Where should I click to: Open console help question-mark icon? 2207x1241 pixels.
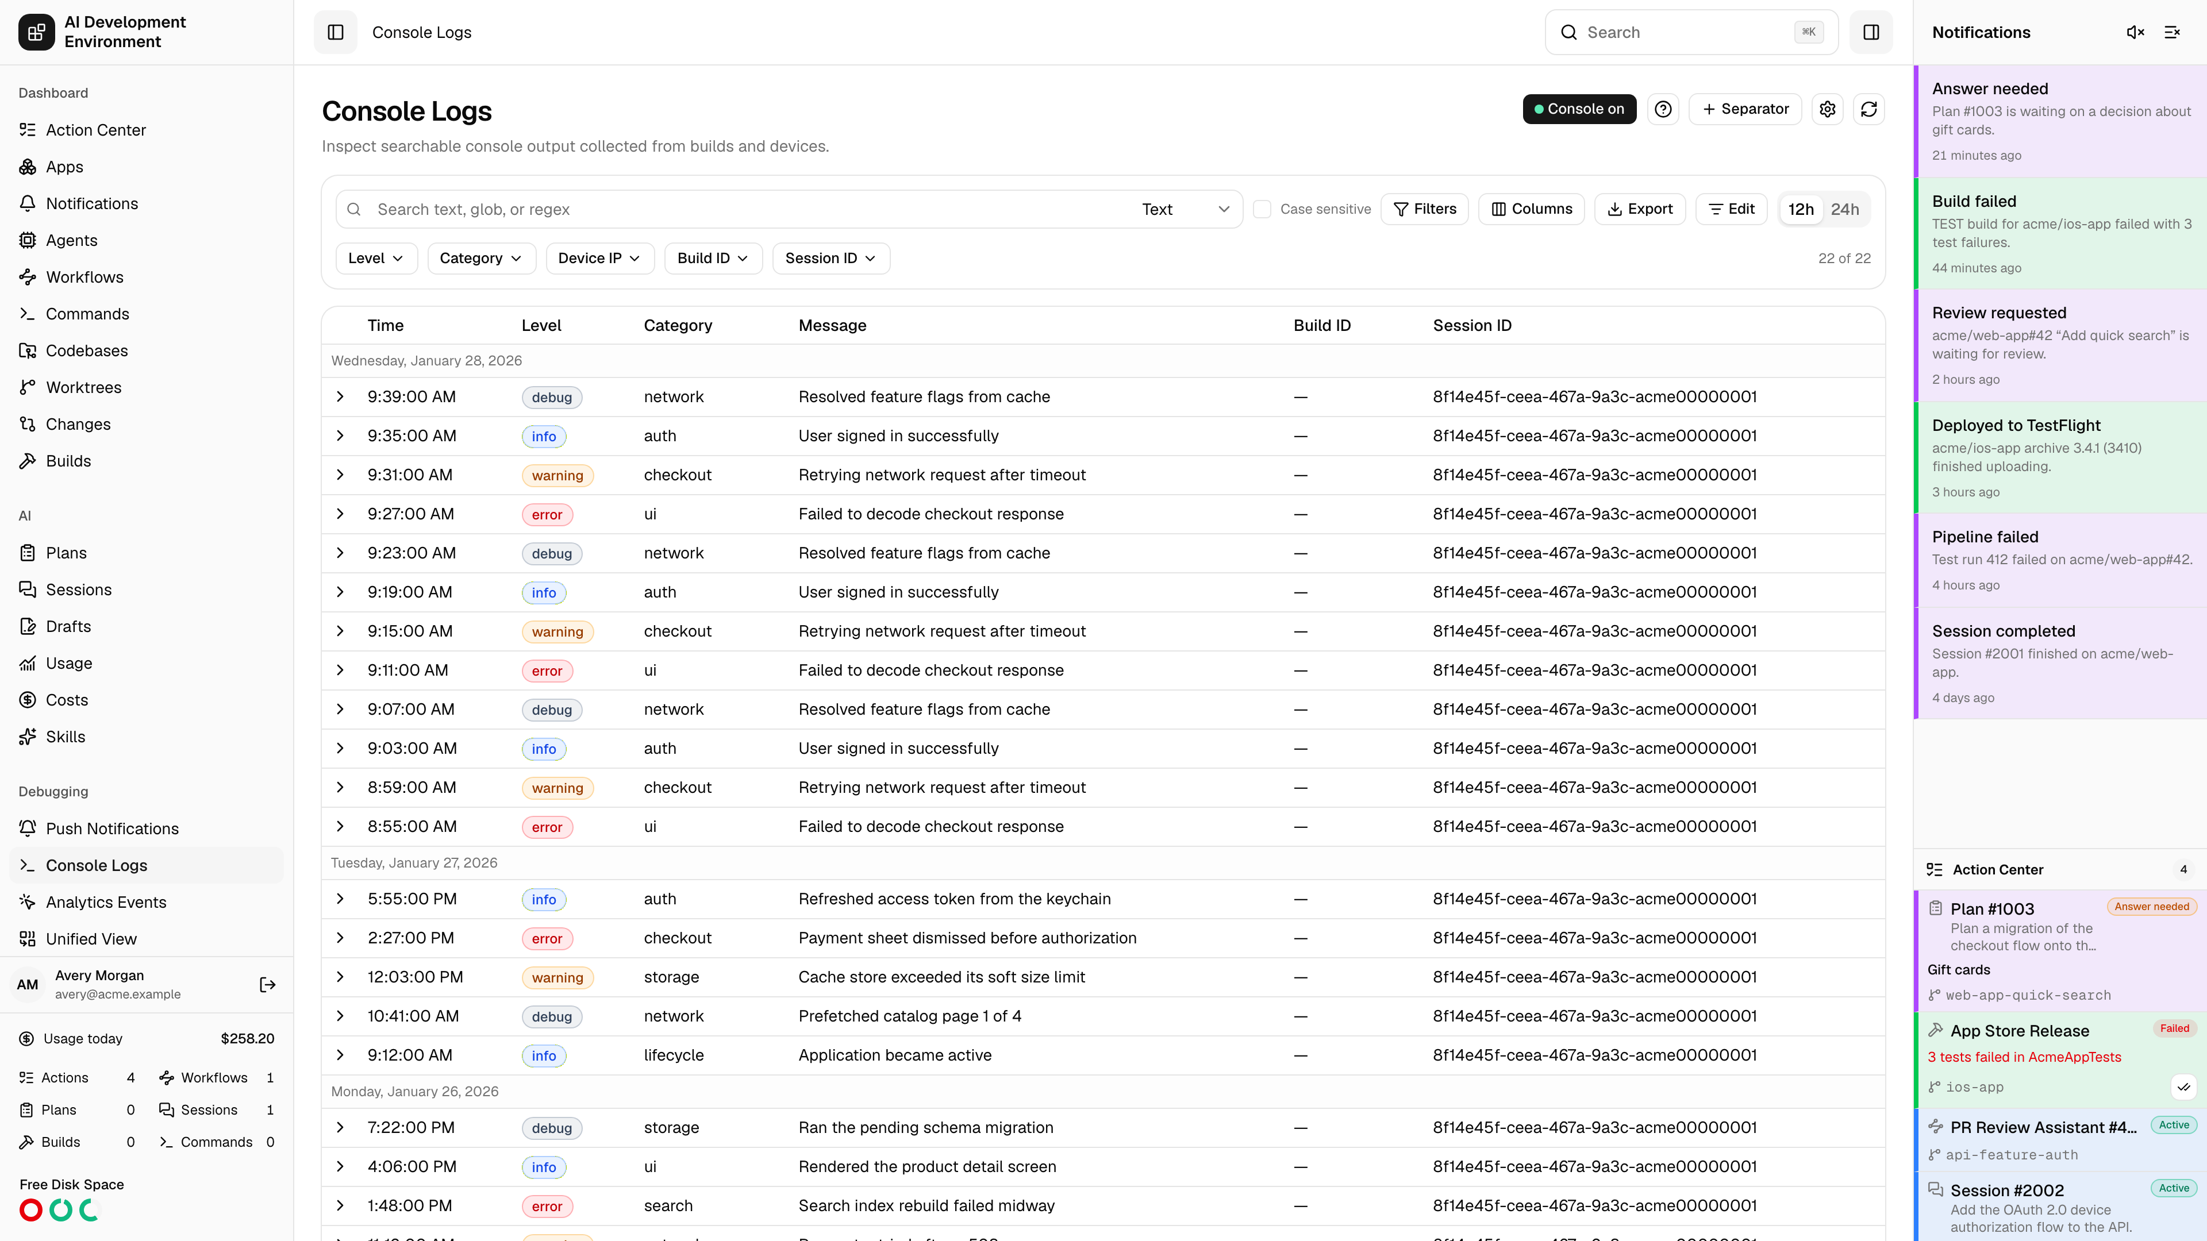point(1663,109)
